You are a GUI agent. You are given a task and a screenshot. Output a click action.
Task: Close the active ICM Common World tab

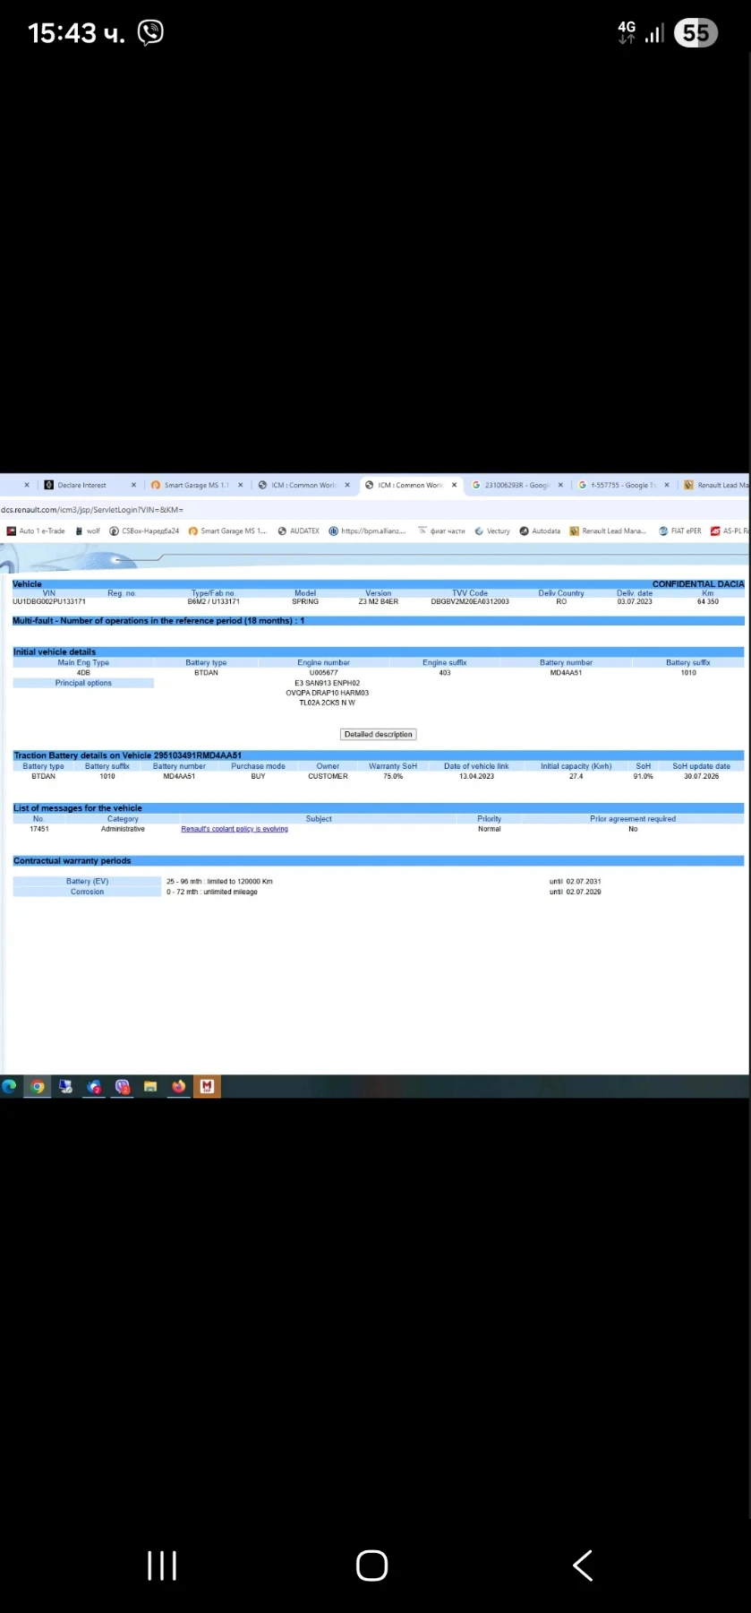click(454, 485)
